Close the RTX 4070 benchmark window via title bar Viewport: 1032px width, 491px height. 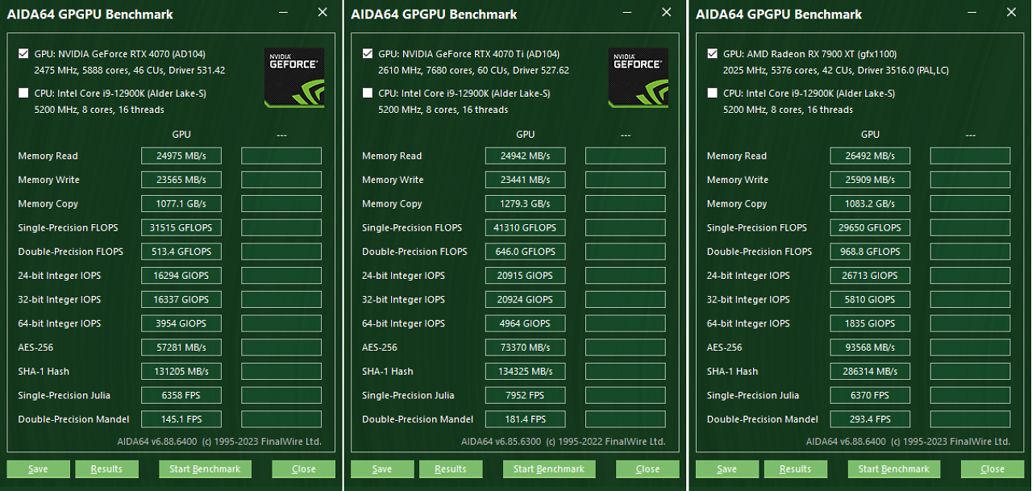pyautogui.click(x=322, y=13)
